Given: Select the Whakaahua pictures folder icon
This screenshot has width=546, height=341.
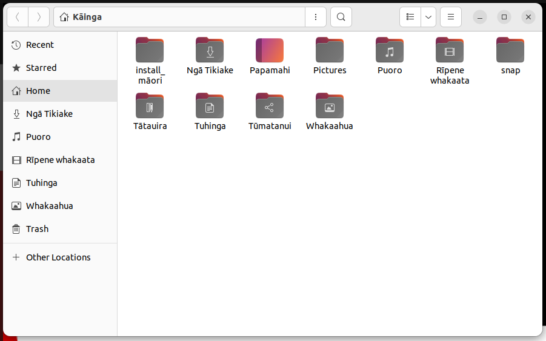Looking at the screenshot, I should tap(330, 105).
